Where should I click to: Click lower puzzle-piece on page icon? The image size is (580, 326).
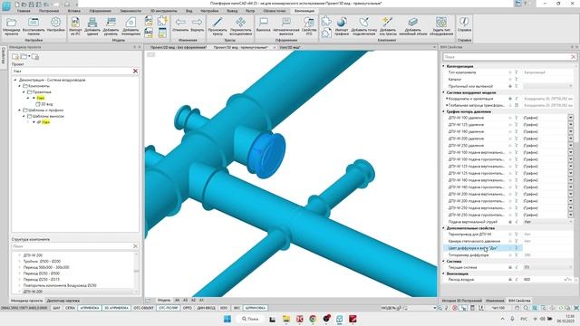(x=326, y=33)
